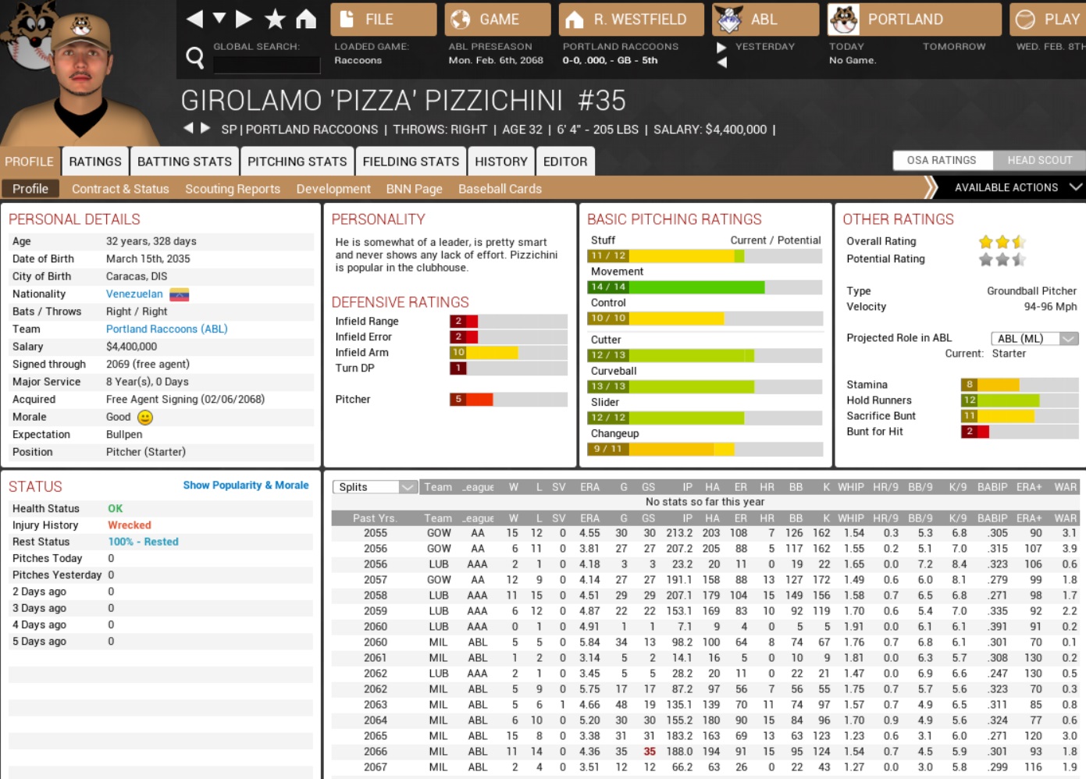The height and width of the screenshot is (779, 1086).
Task: Click the Stuff rating bar
Action: point(704,256)
